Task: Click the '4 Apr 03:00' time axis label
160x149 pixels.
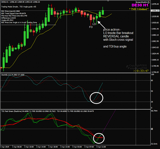Action: click(77, 147)
